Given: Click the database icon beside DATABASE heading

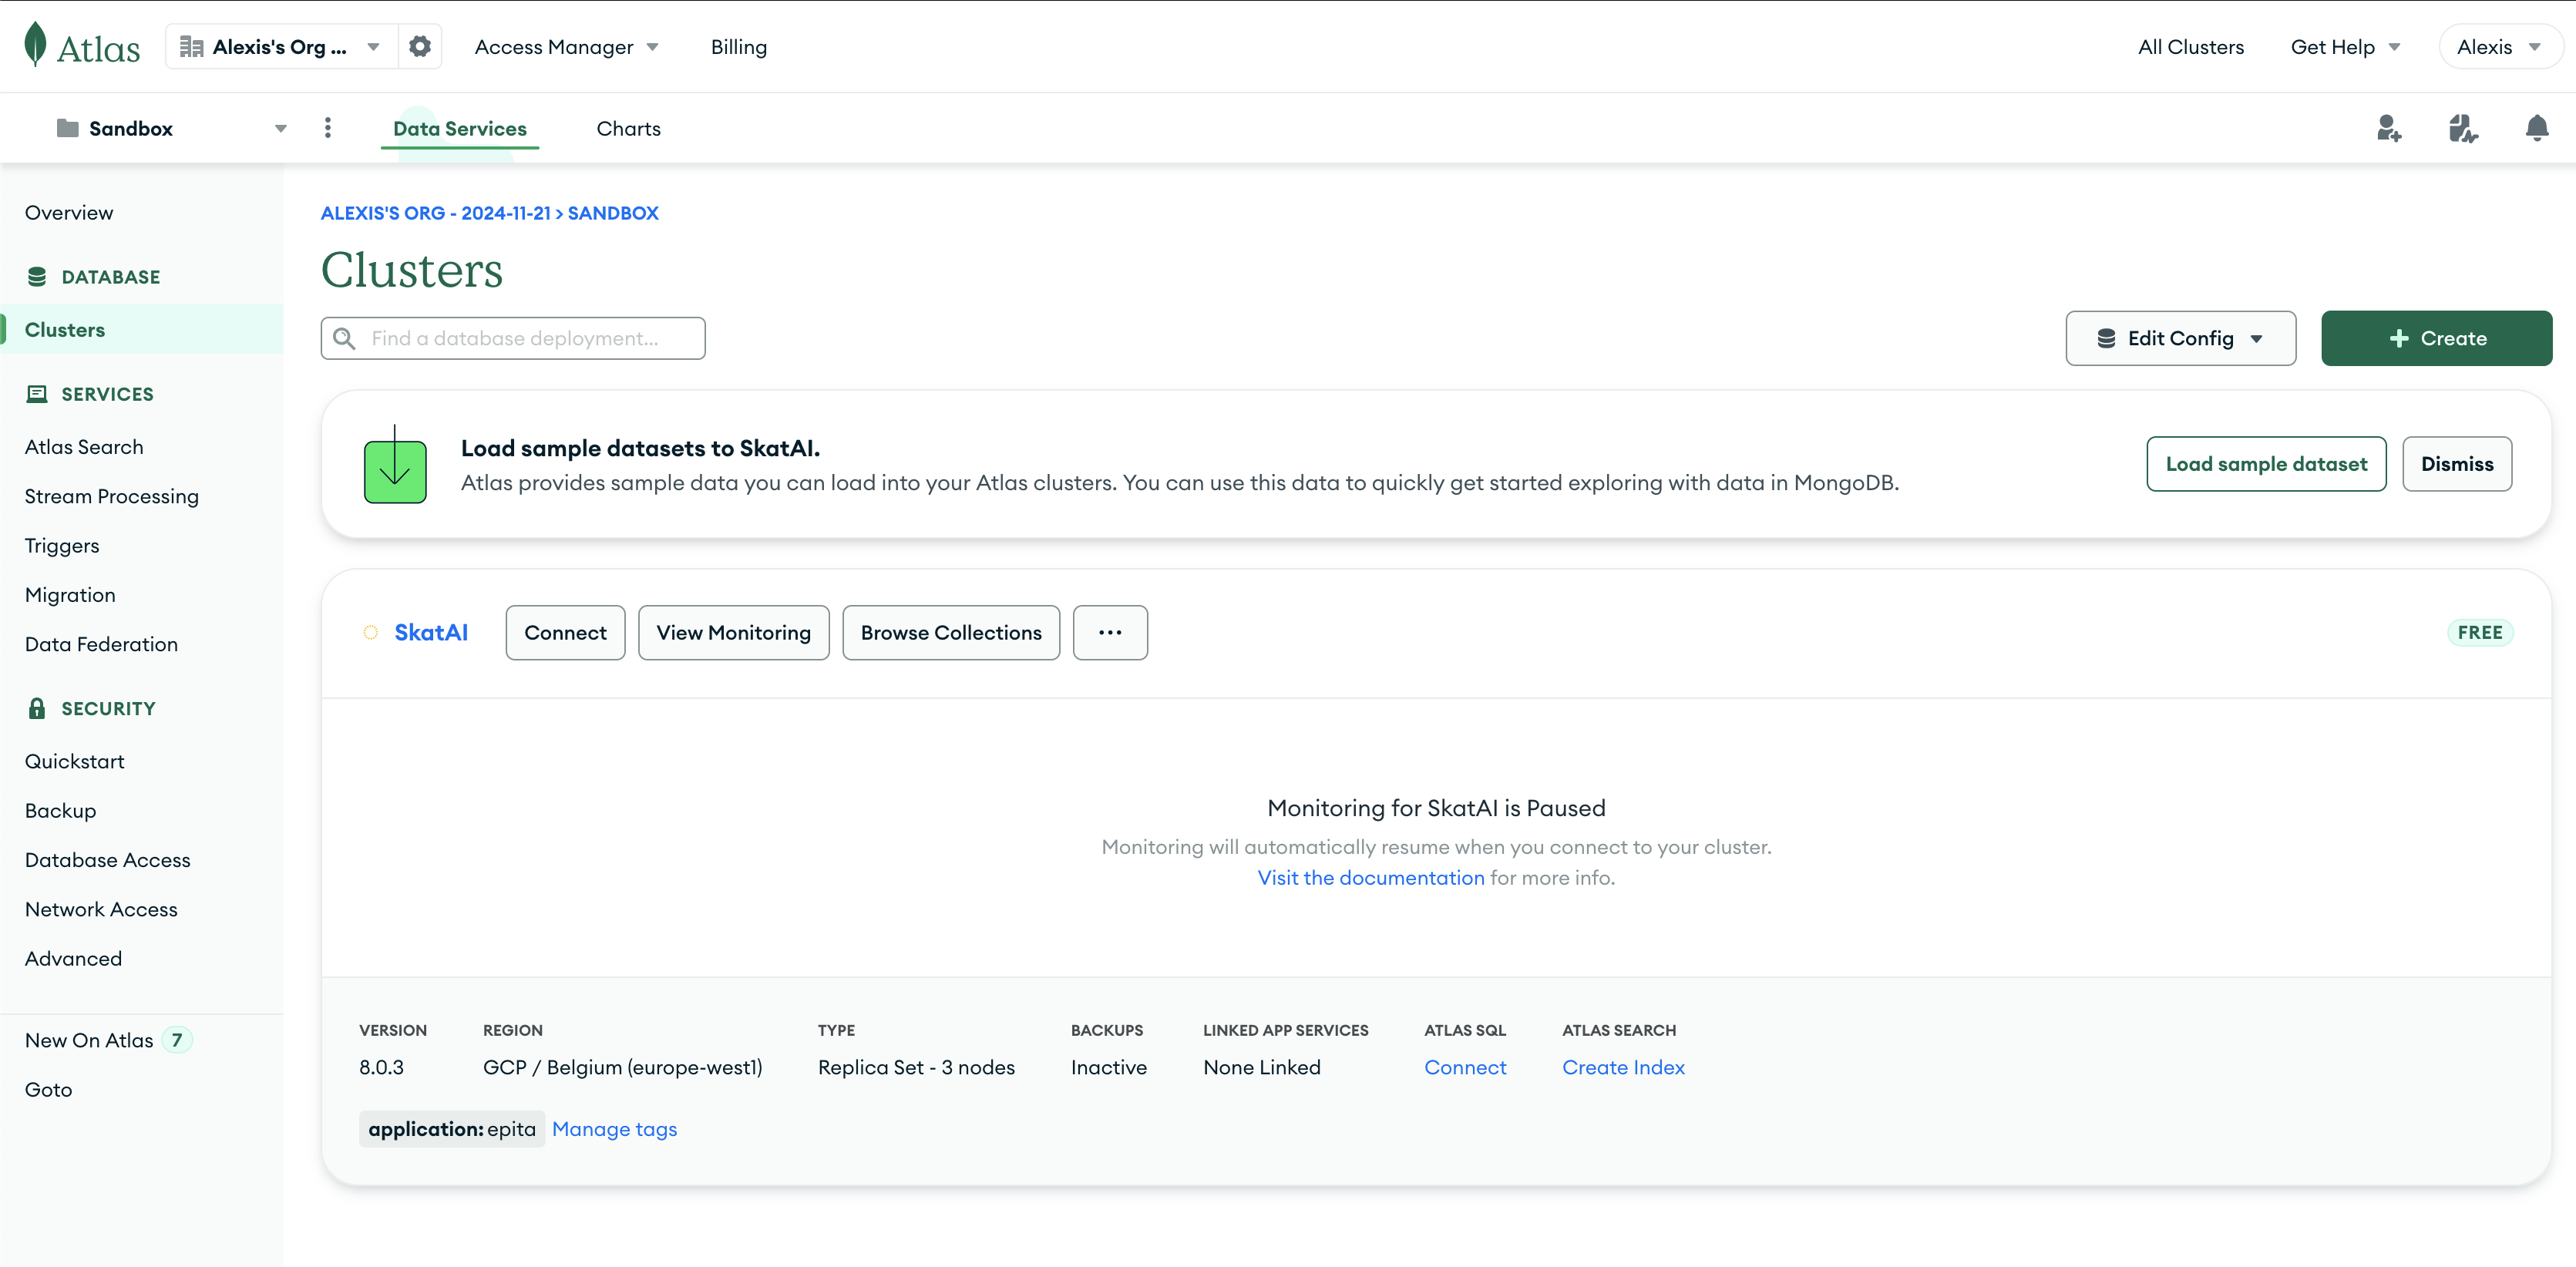Looking at the screenshot, I should (x=37, y=276).
